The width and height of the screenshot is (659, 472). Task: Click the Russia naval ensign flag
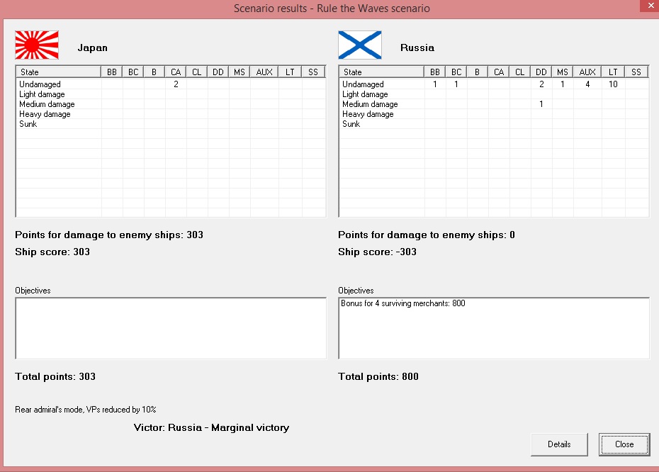[x=360, y=45]
